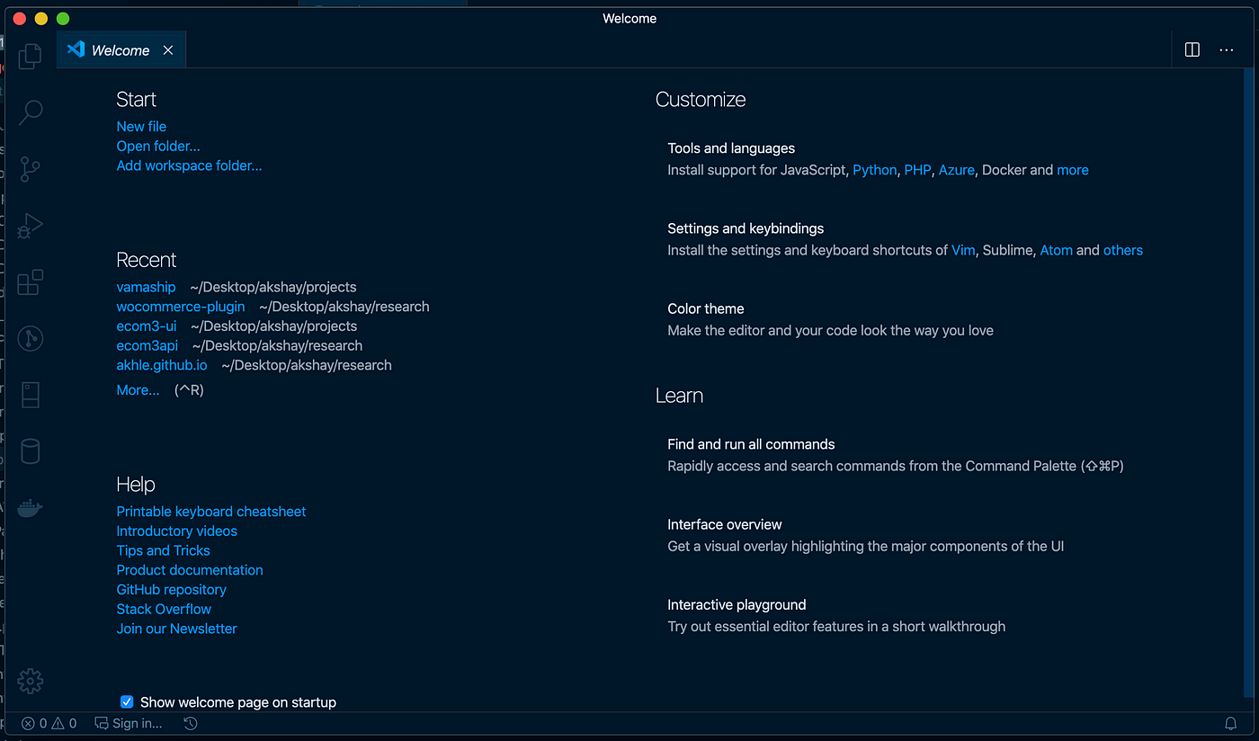This screenshot has width=1259, height=741.
Task: Open the cabinet-shaped activity bar icon
Action: pyautogui.click(x=30, y=395)
